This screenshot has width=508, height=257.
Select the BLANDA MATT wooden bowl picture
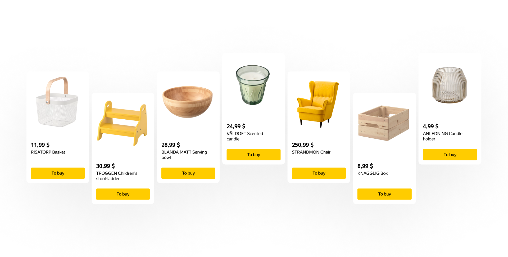pyautogui.click(x=188, y=102)
